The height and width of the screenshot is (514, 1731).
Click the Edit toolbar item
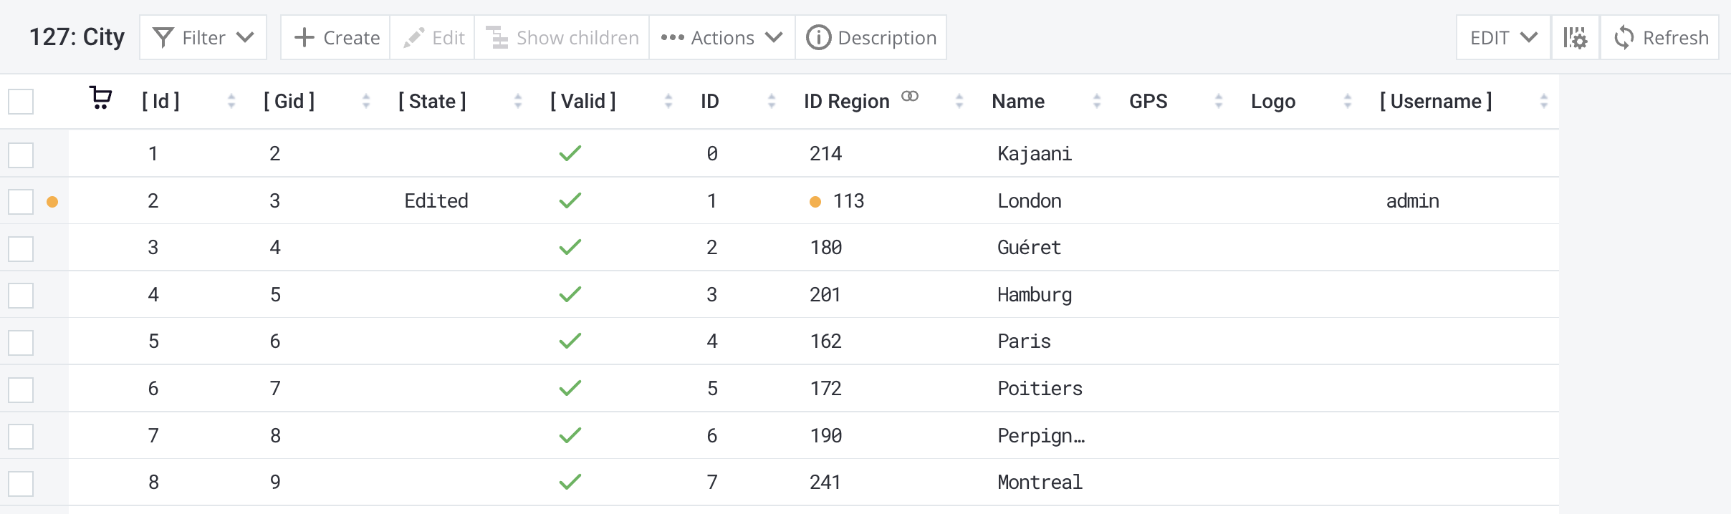433,38
